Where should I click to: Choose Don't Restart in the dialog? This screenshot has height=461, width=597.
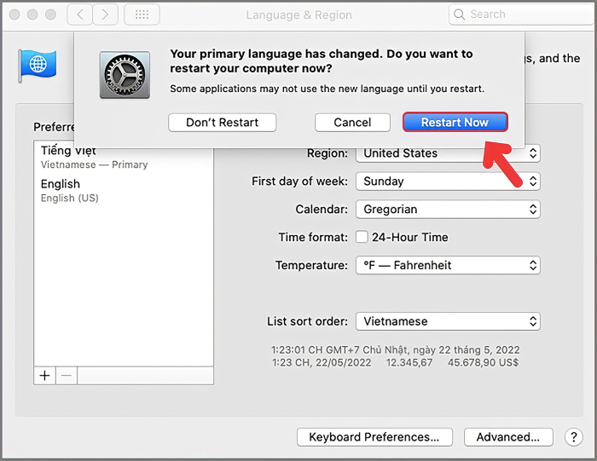pyautogui.click(x=222, y=123)
